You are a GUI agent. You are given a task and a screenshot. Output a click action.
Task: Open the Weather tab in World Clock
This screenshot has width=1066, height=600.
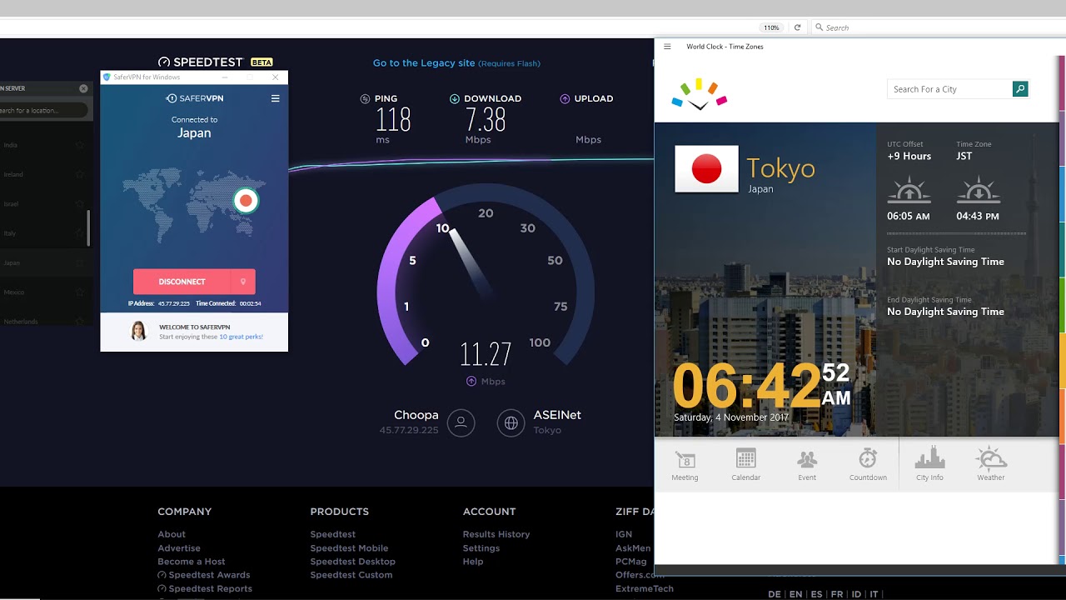(x=991, y=465)
